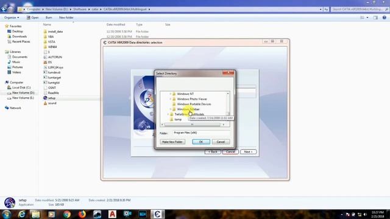Open Music library

pyautogui.click(x=16, y=62)
